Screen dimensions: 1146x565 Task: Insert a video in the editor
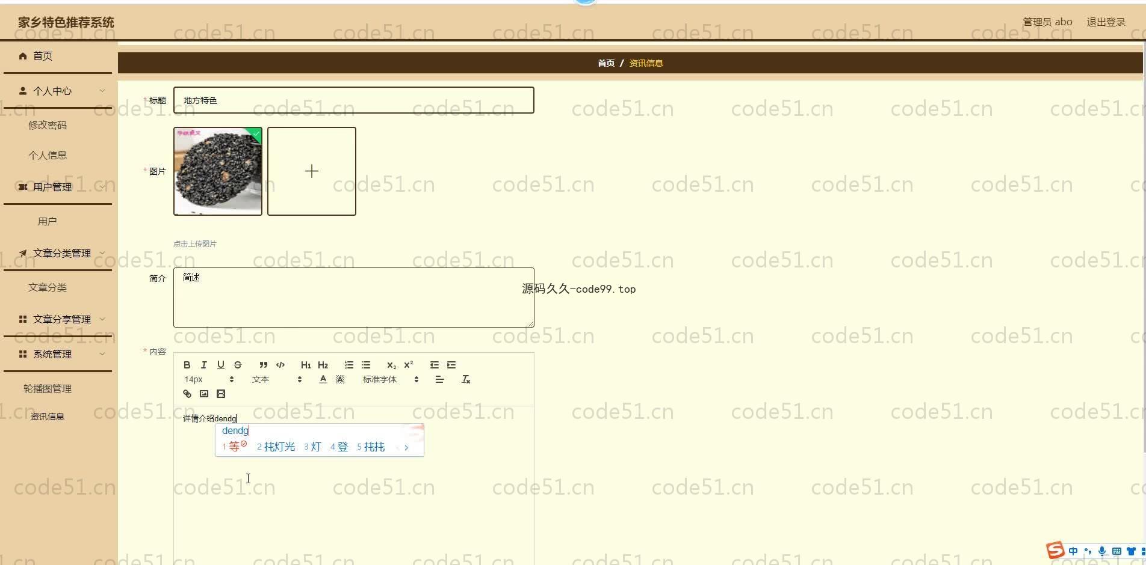pyautogui.click(x=221, y=394)
